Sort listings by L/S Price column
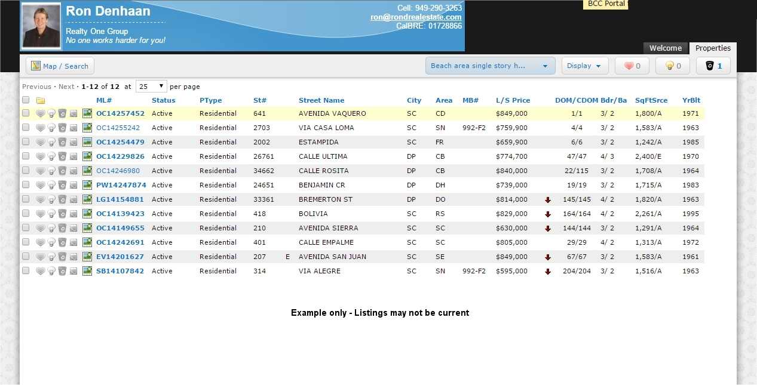Screen dimensions: 757x385 (x=513, y=100)
